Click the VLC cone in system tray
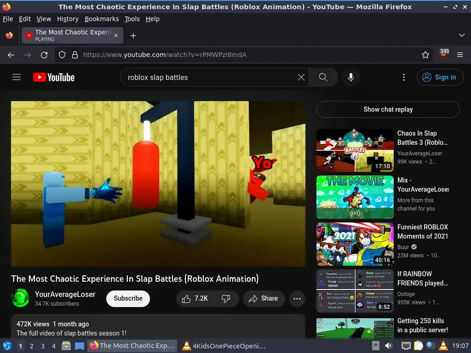Image resolution: width=471 pixels, height=353 pixels. pyautogui.click(x=443, y=346)
